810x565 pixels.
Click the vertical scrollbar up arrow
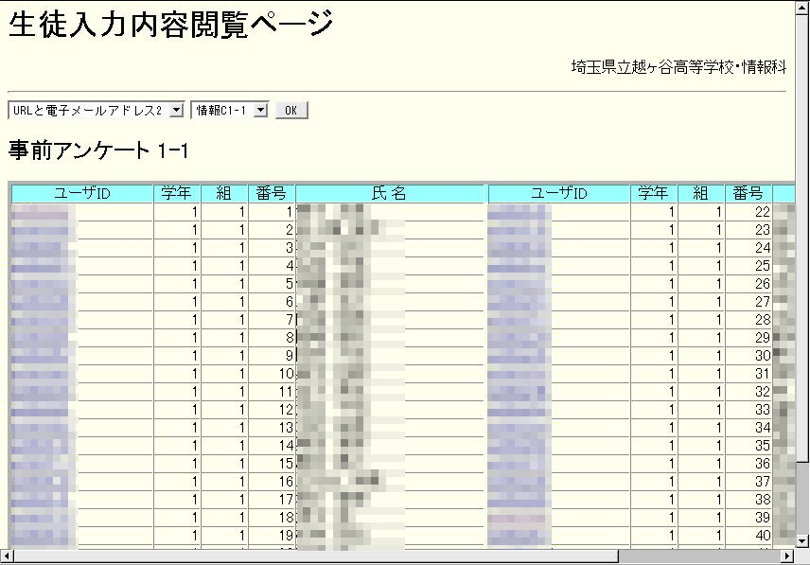(x=801, y=8)
